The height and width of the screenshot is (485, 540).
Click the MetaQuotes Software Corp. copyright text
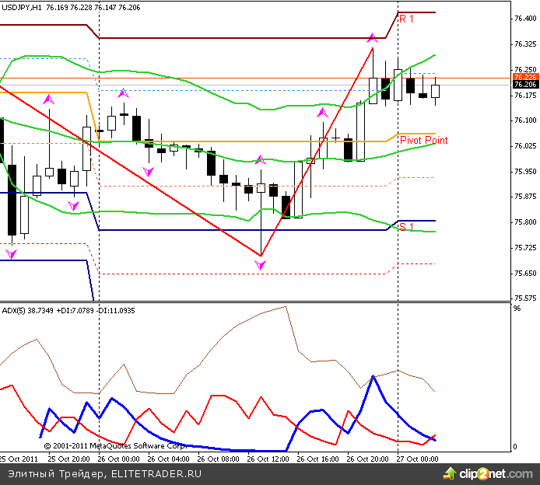tap(115, 446)
